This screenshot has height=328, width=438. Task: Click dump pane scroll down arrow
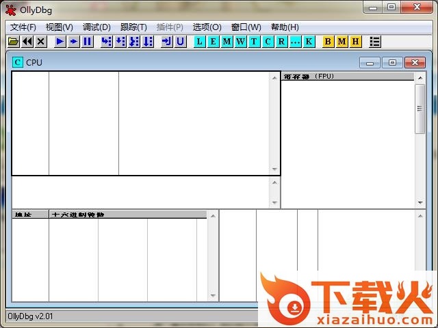(x=213, y=296)
